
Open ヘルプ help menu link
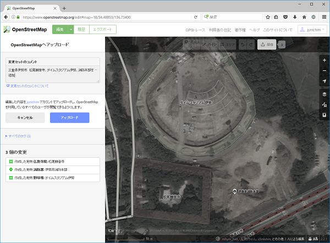click(255, 30)
